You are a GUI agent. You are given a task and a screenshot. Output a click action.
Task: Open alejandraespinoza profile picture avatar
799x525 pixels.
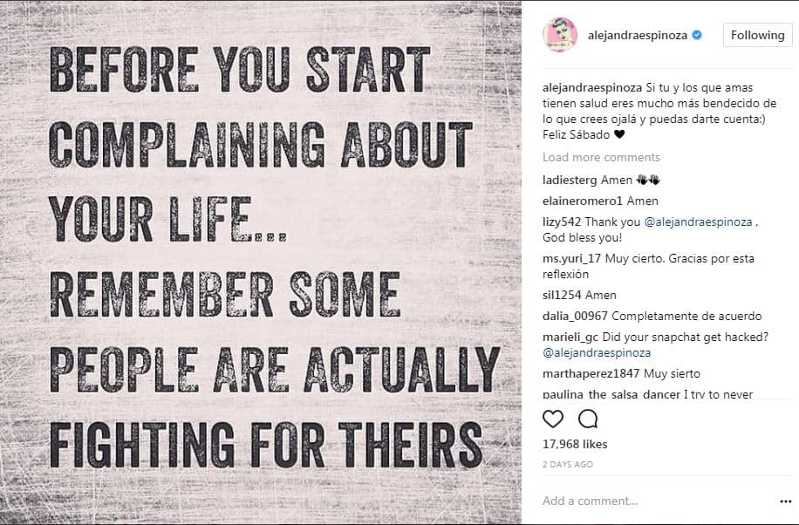click(559, 35)
